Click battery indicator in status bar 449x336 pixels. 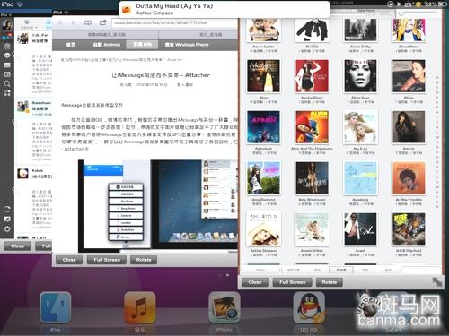[443, 4]
